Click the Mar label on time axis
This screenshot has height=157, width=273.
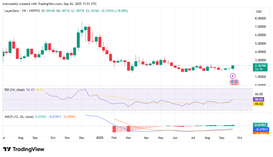click(128, 138)
